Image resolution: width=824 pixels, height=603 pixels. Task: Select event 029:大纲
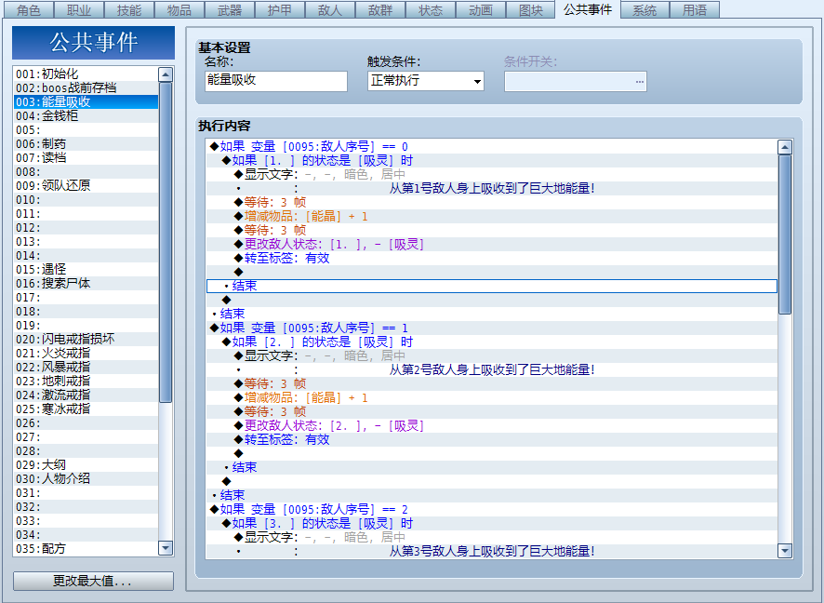[86, 464]
